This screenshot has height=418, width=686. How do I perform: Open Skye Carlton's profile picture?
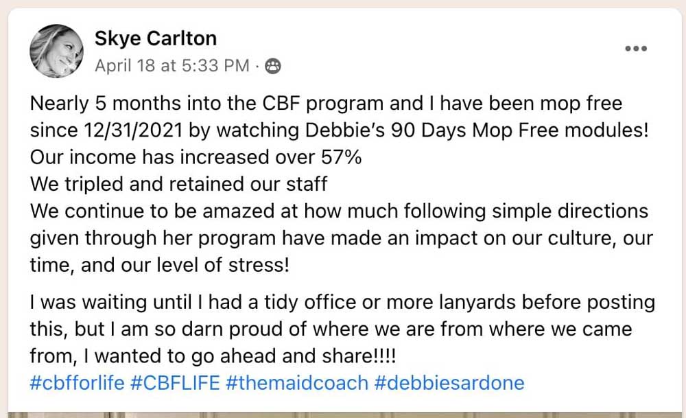click(x=56, y=51)
